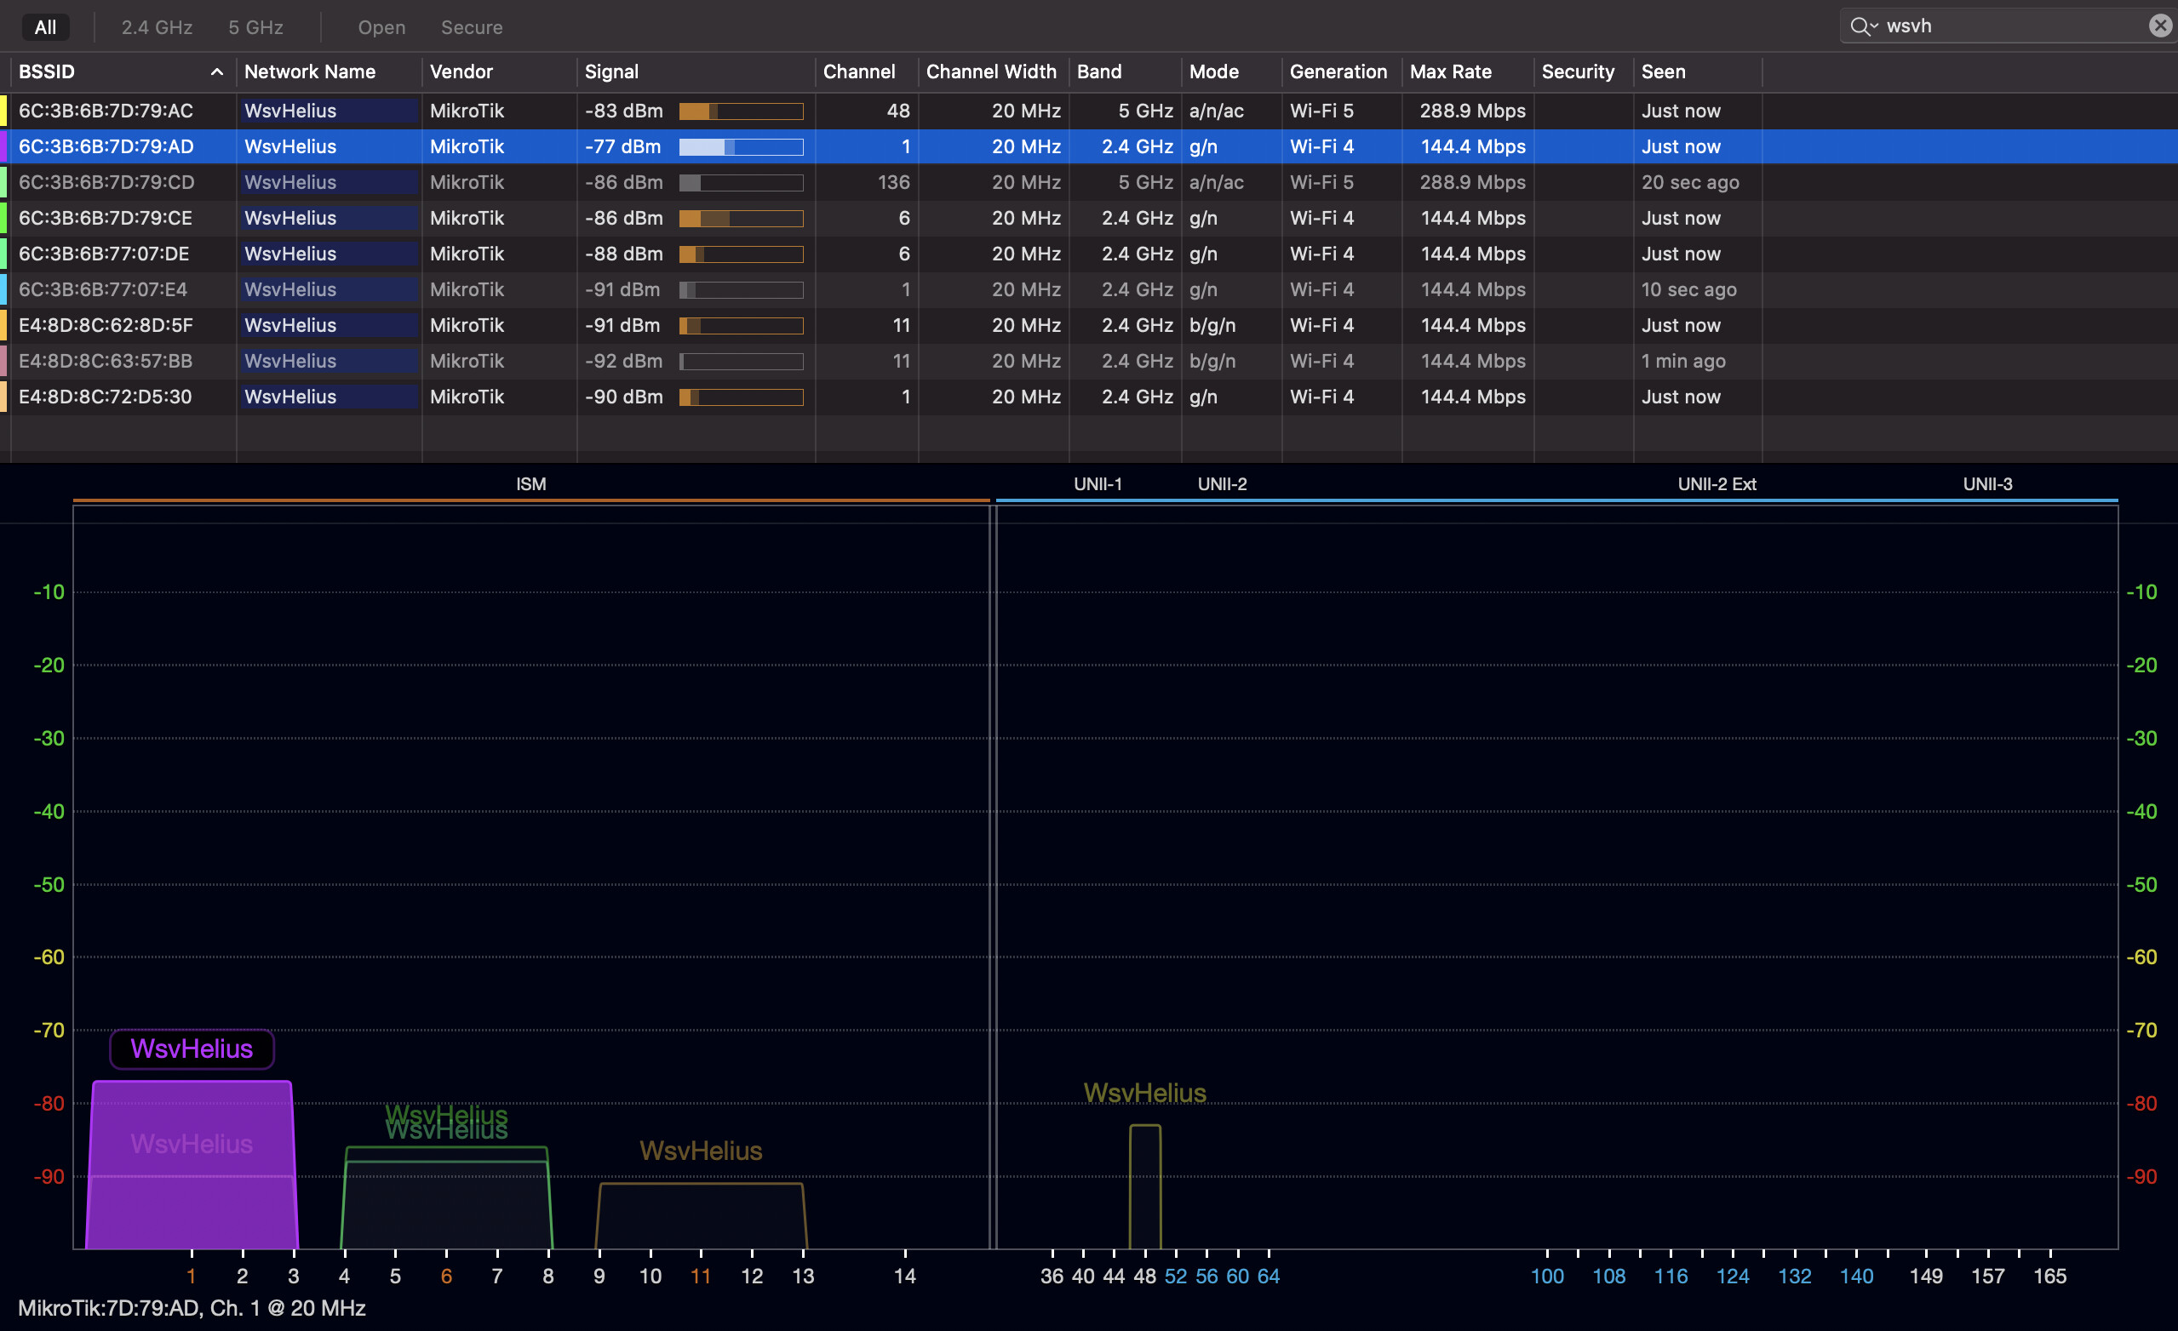The image size is (2178, 1331).
Task: Click the purple color swatch for 6C:3B:6B:7D:79:AD
Action: coord(3,146)
